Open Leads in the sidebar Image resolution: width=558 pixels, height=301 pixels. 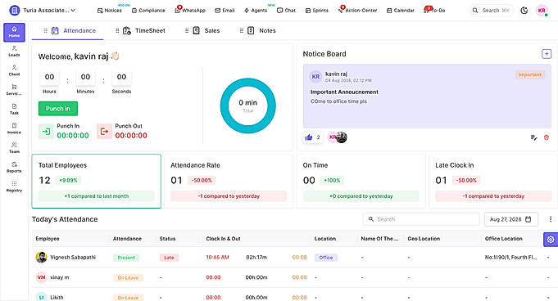pyautogui.click(x=14, y=52)
